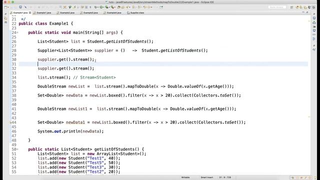Image resolution: width=320 pixels, height=180 pixels.
Task: Close the active Example1.java tab
Action: [30, 12]
